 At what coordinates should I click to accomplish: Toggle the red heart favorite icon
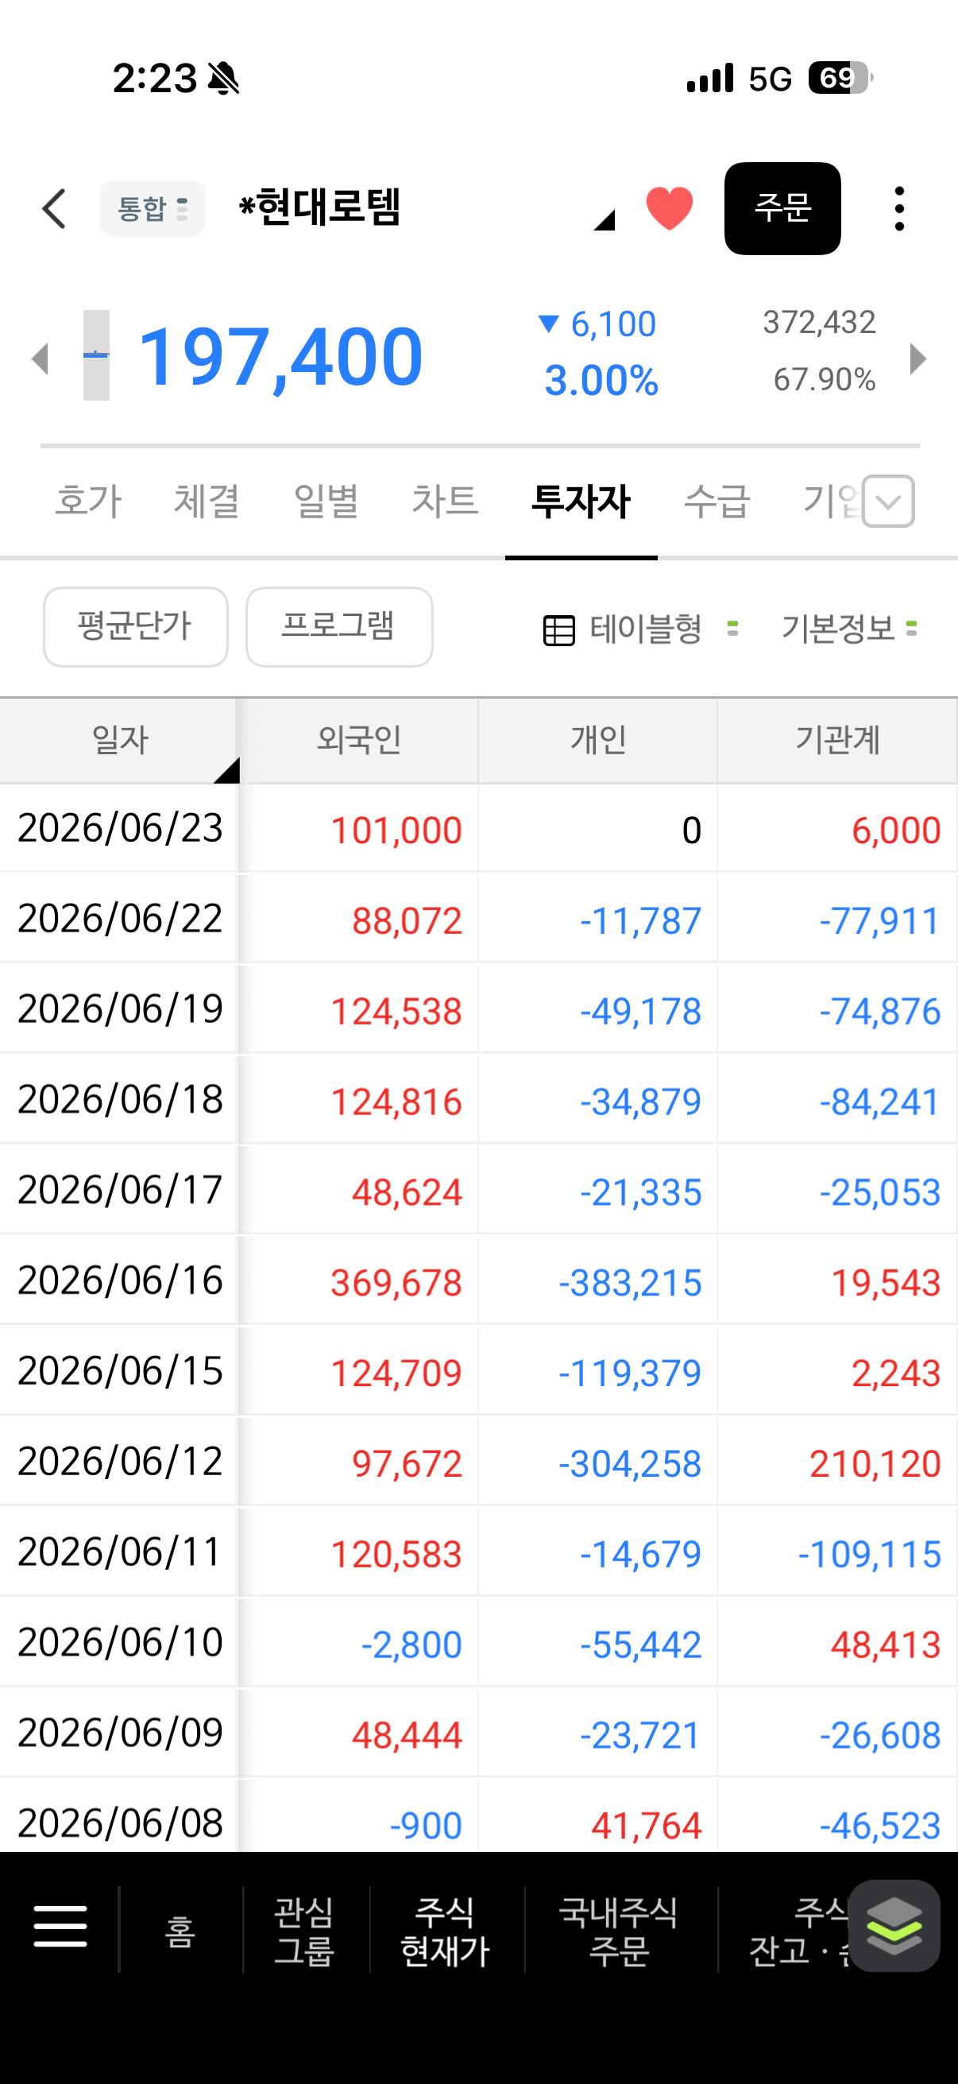[x=670, y=208]
